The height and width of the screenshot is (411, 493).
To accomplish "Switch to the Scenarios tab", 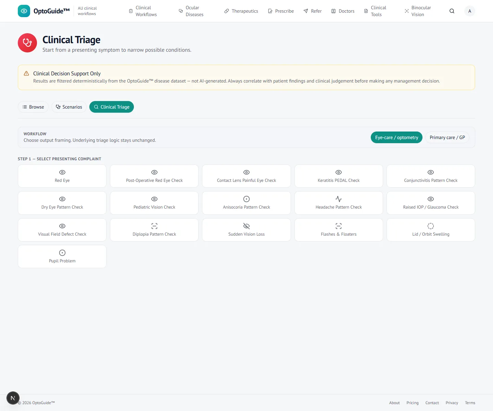I will [69, 107].
